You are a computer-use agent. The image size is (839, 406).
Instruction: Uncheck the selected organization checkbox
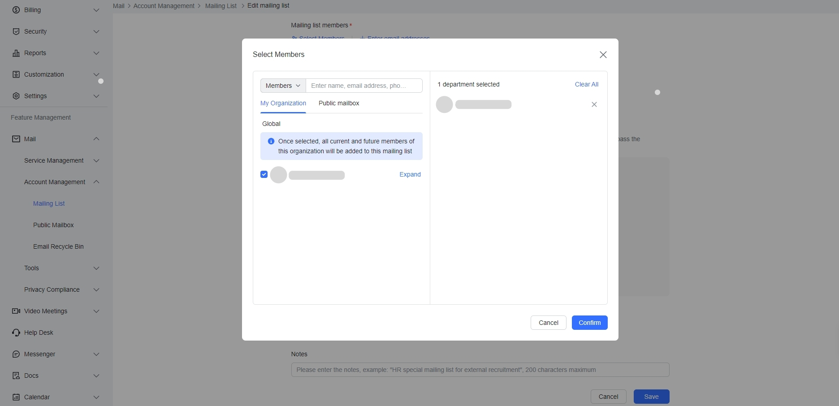(x=264, y=174)
